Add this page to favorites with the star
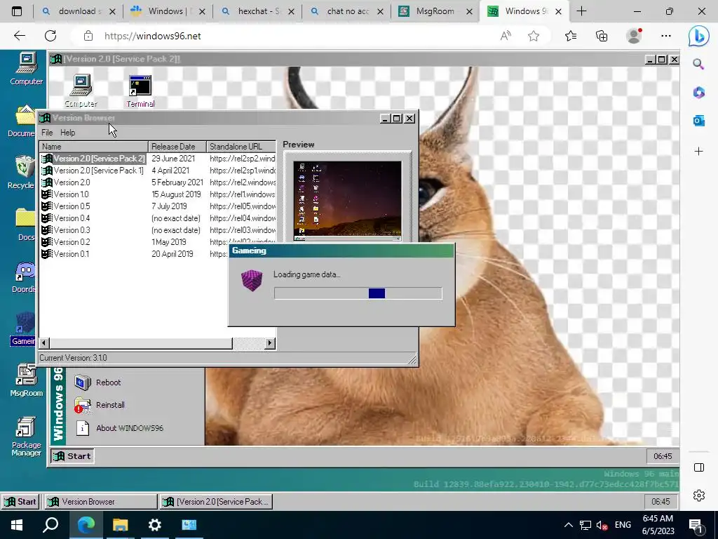Screen dimensions: 718x539 point(534,36)
